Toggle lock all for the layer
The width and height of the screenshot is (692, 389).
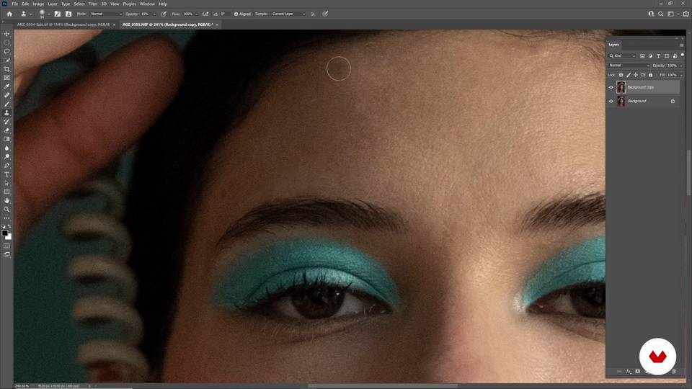point(650,75)
